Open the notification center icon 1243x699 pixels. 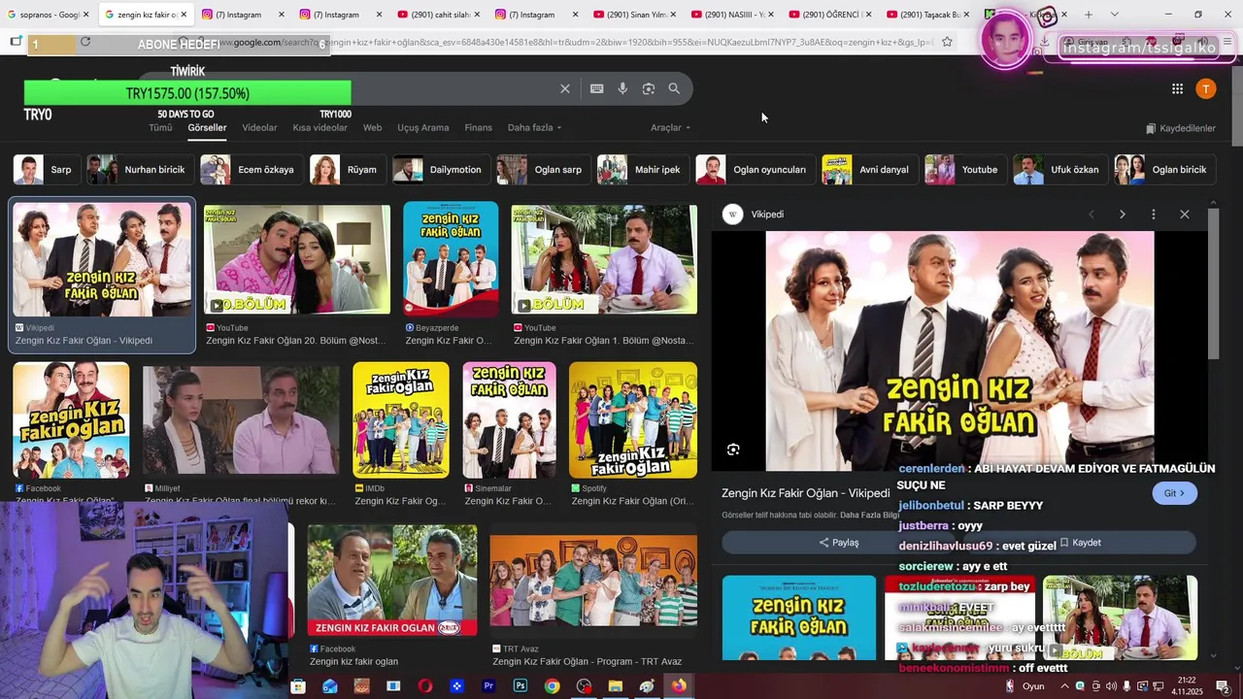(x=1223, y=686)
